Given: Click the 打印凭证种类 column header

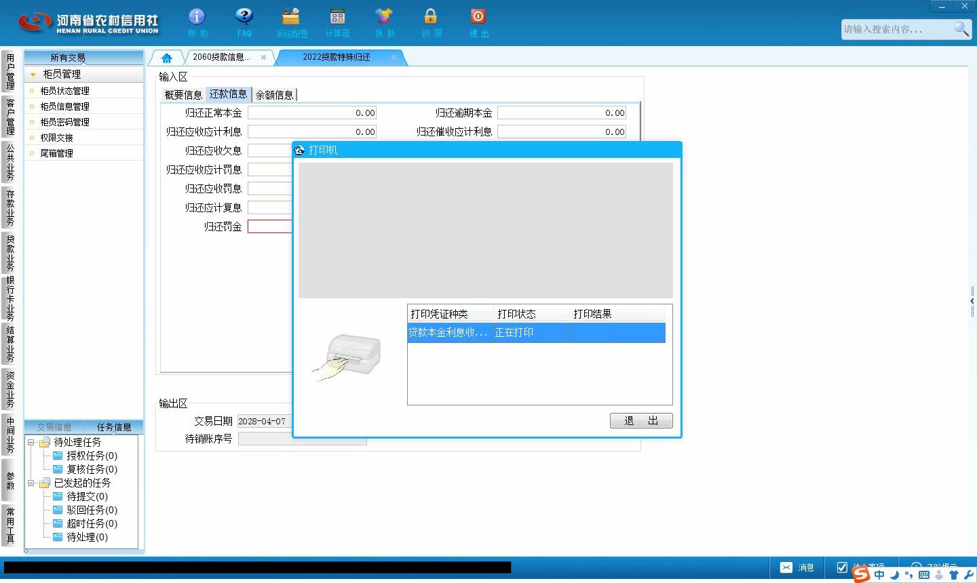Looking at the screenshot, I should click(451, 314).
